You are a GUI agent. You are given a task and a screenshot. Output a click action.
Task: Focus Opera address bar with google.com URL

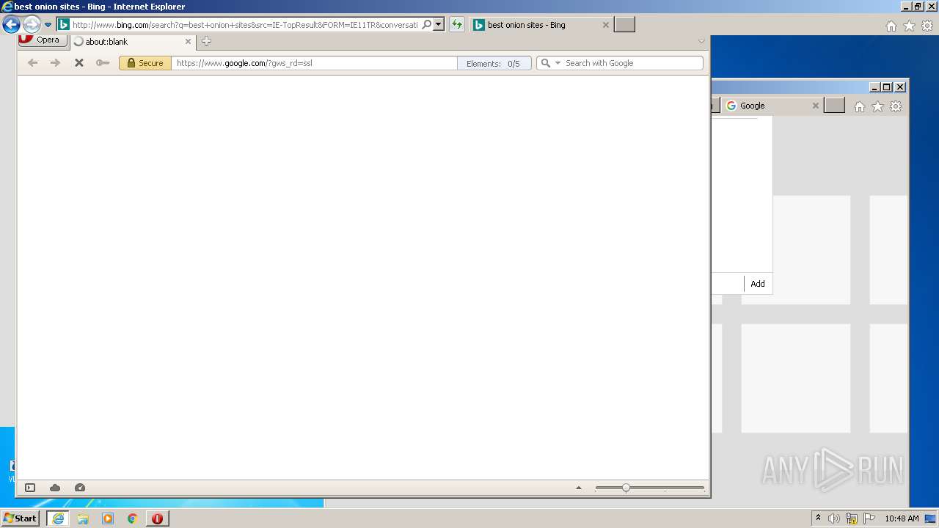[314, 63]
